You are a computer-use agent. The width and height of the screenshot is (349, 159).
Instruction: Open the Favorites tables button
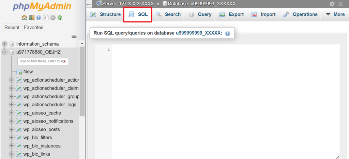pyautogui.click(x=34, y=28)
